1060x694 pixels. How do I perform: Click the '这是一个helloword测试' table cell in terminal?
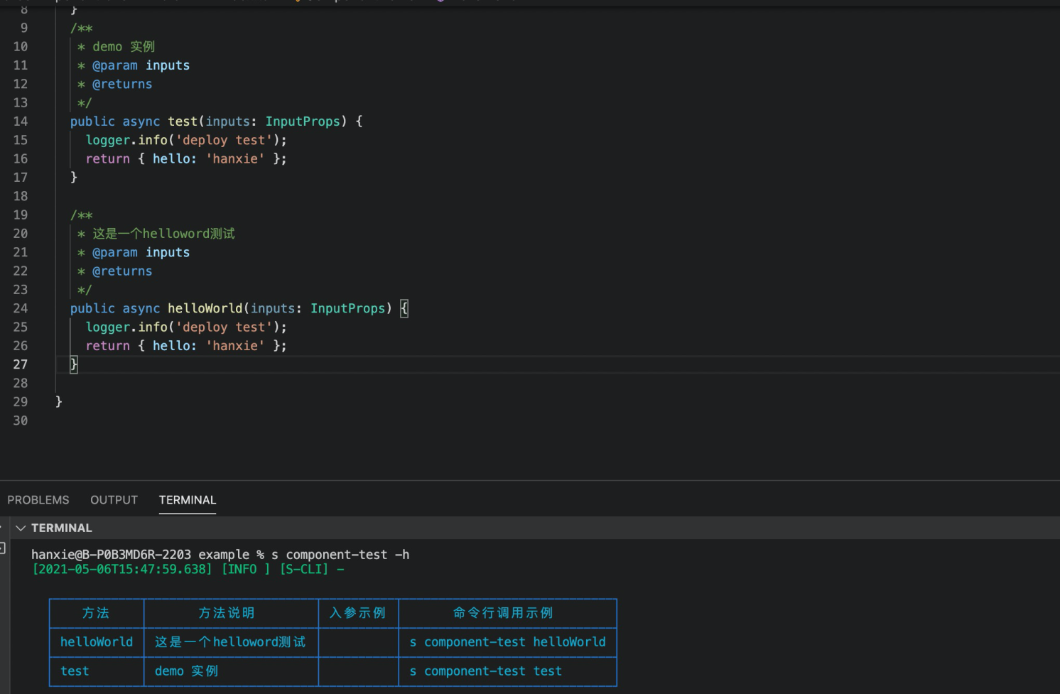coord(230,642)
